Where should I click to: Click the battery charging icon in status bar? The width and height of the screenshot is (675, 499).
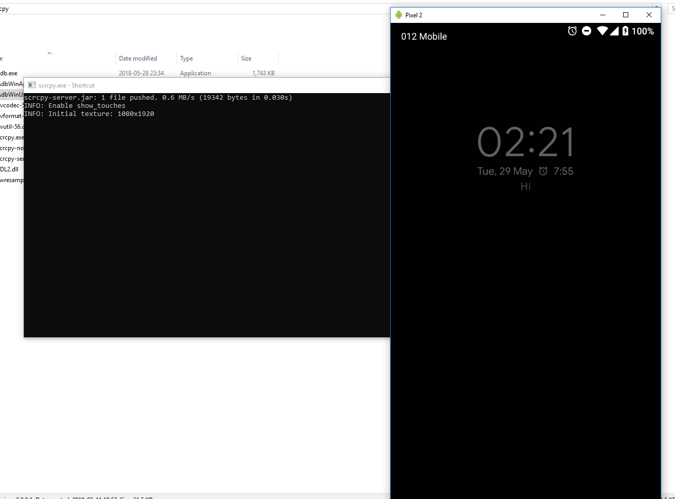[x=625, y=31]
